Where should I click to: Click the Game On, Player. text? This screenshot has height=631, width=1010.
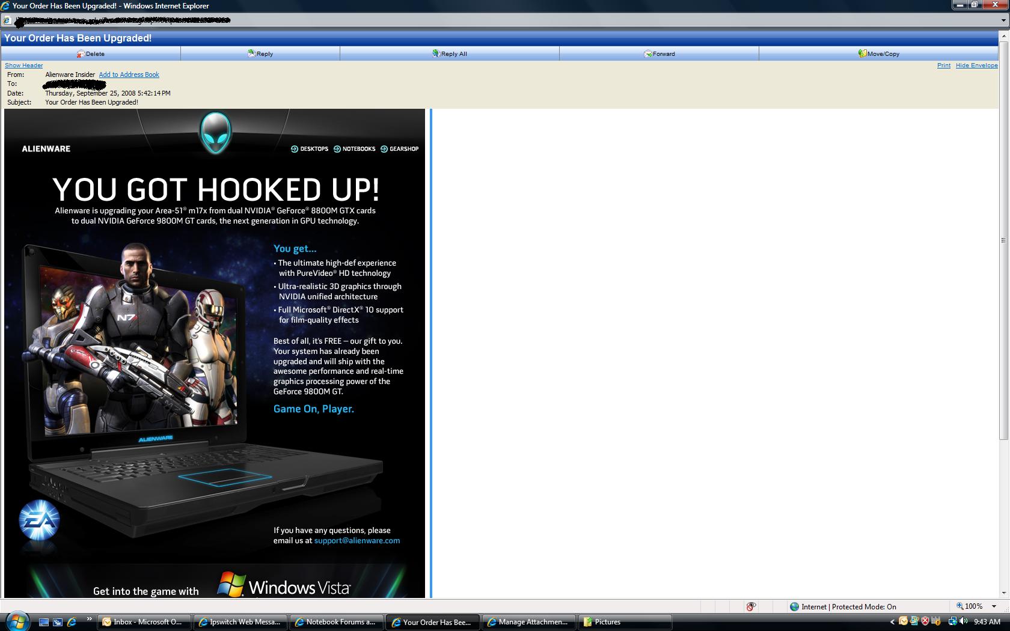point(314,409)
